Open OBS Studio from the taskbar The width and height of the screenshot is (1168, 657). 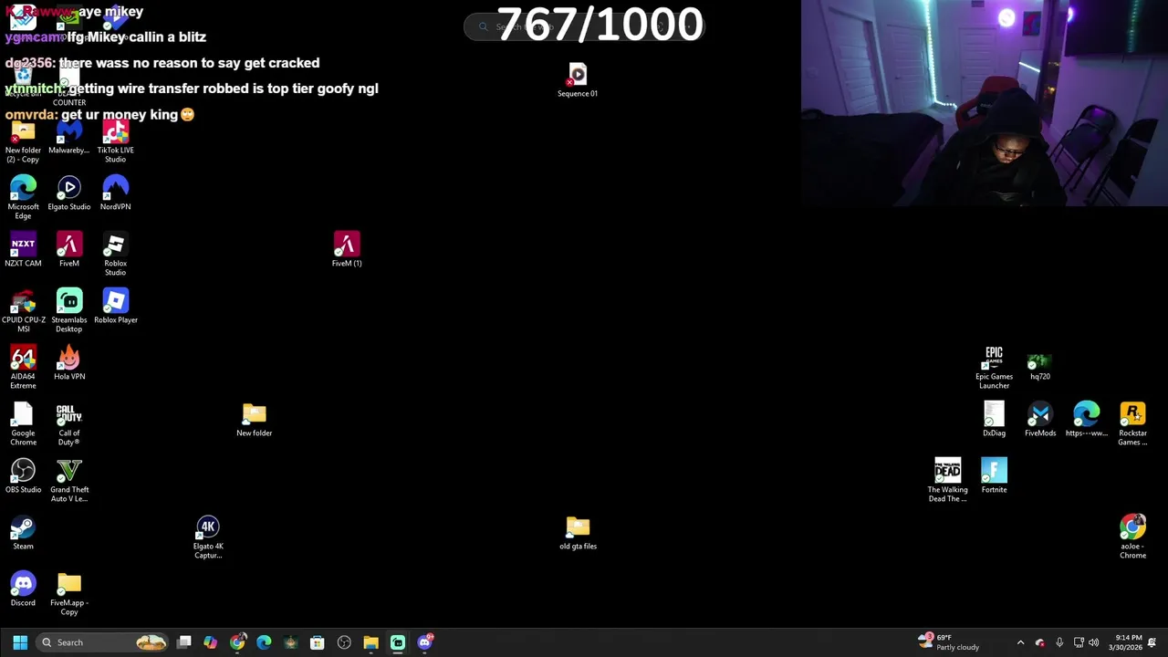tap(344, 642)
